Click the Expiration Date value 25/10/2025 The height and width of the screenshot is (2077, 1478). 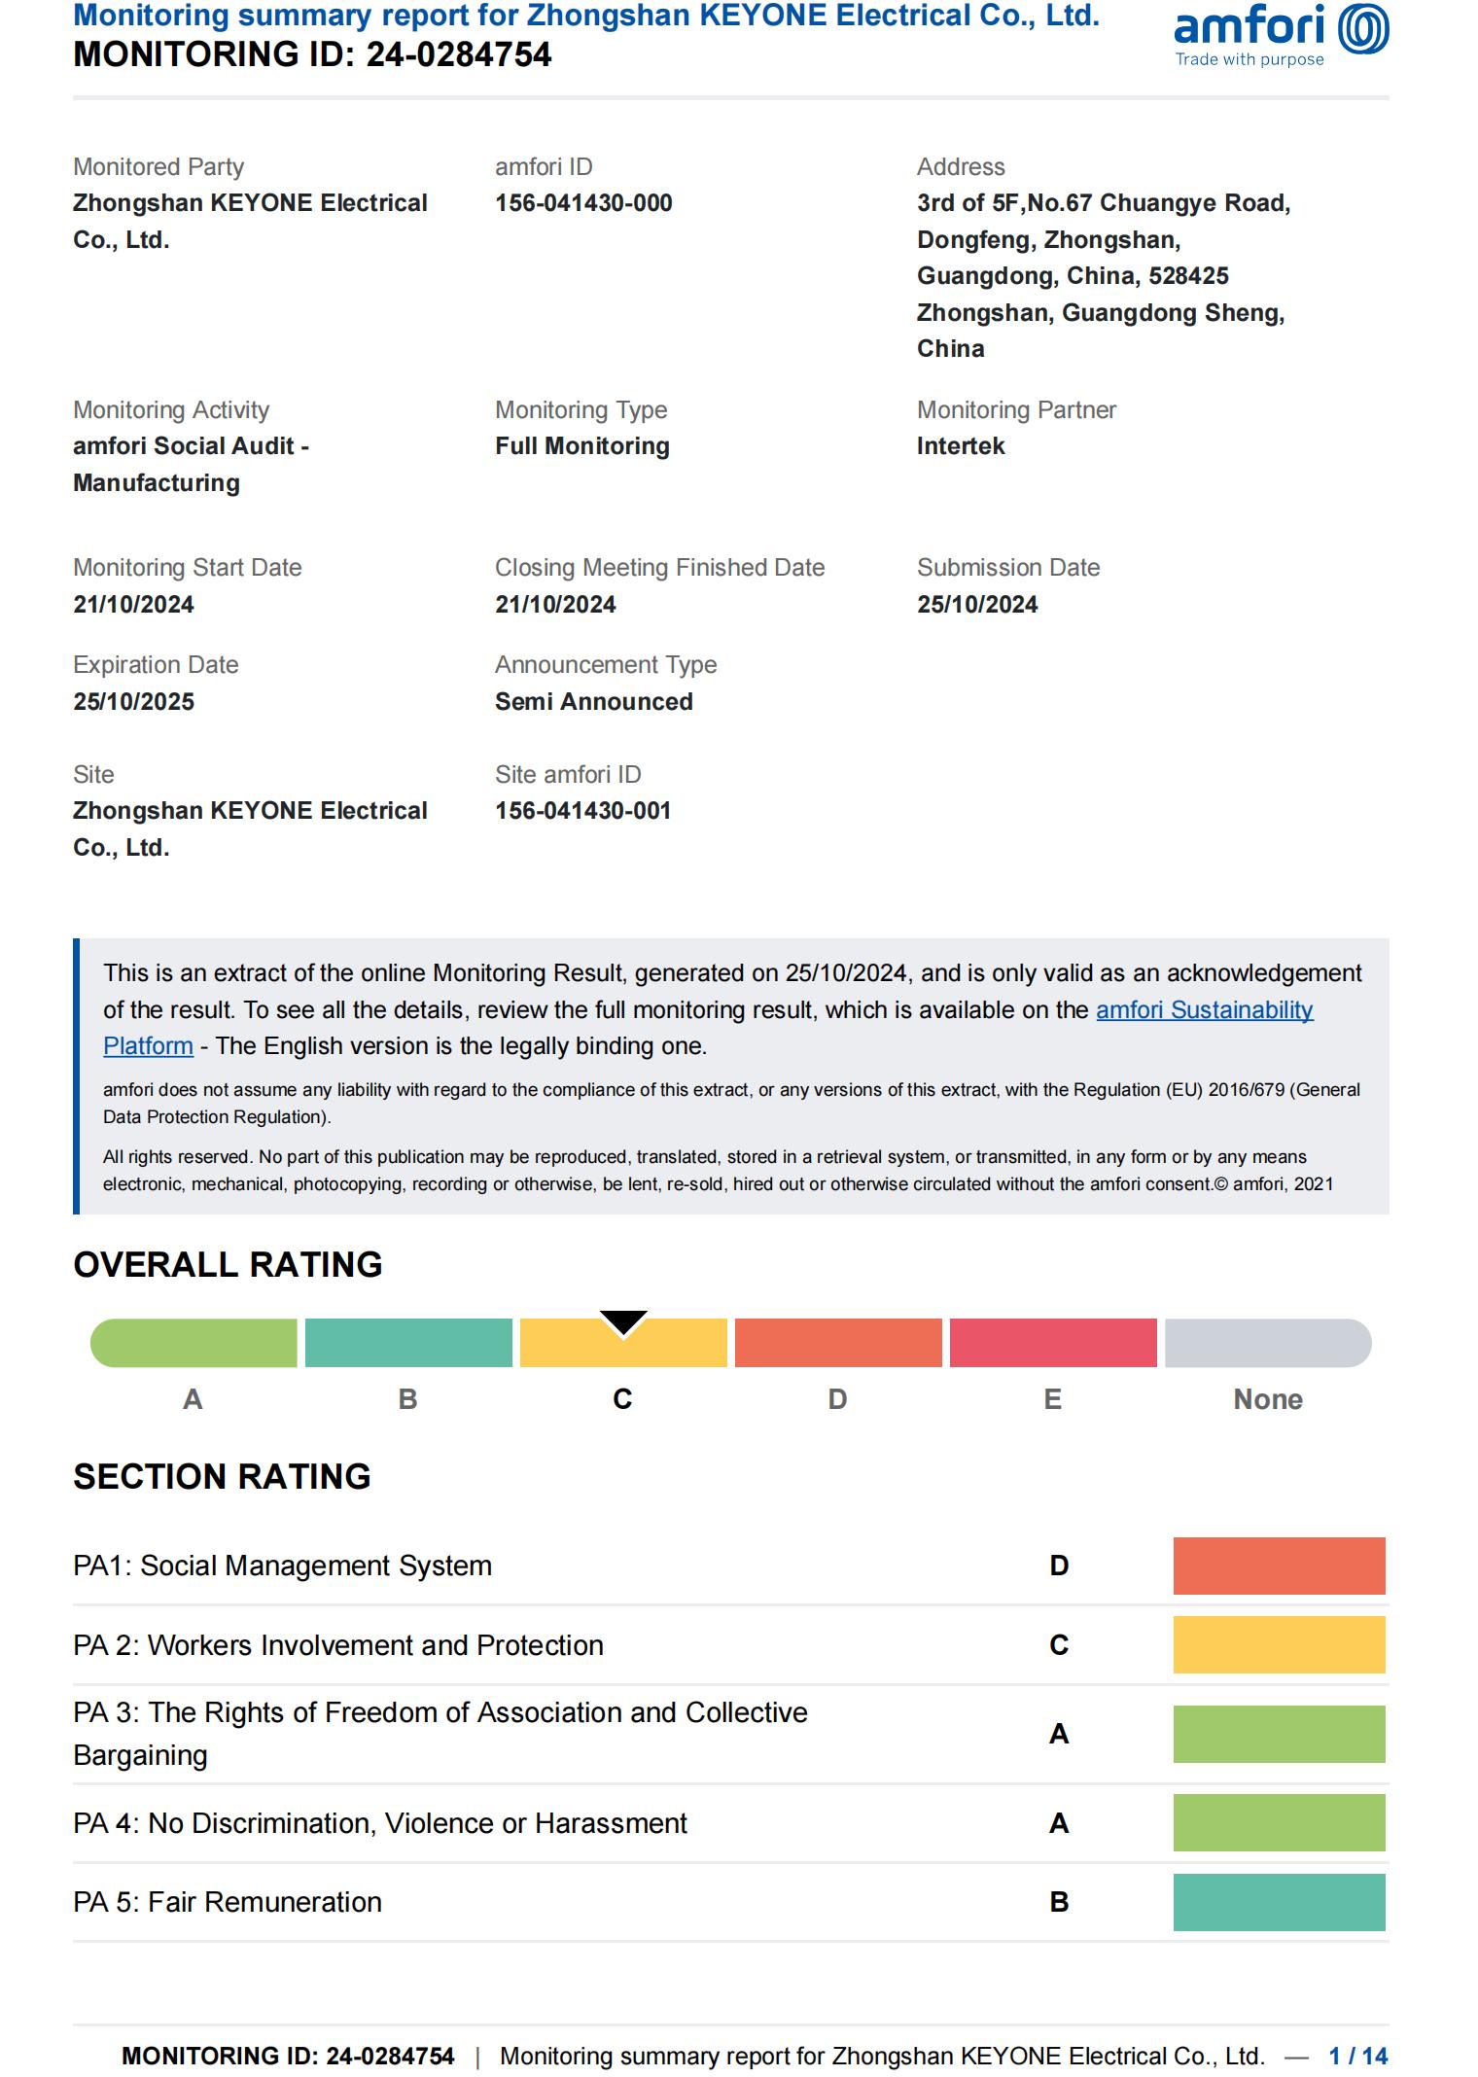point(134,702)
